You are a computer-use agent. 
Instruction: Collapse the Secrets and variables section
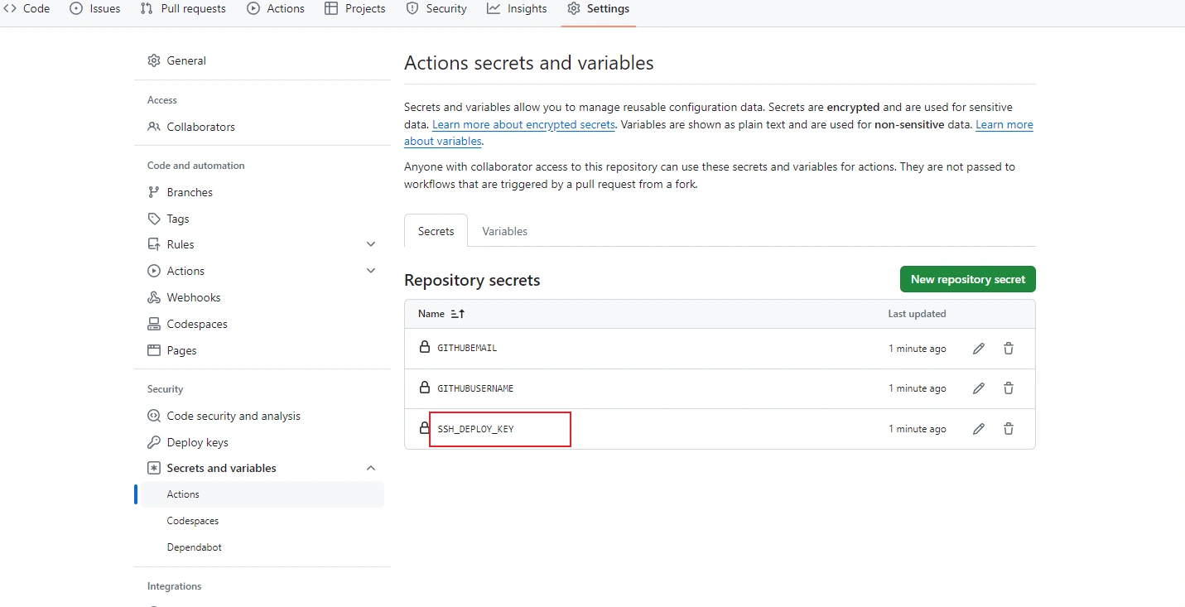(371, 468)
